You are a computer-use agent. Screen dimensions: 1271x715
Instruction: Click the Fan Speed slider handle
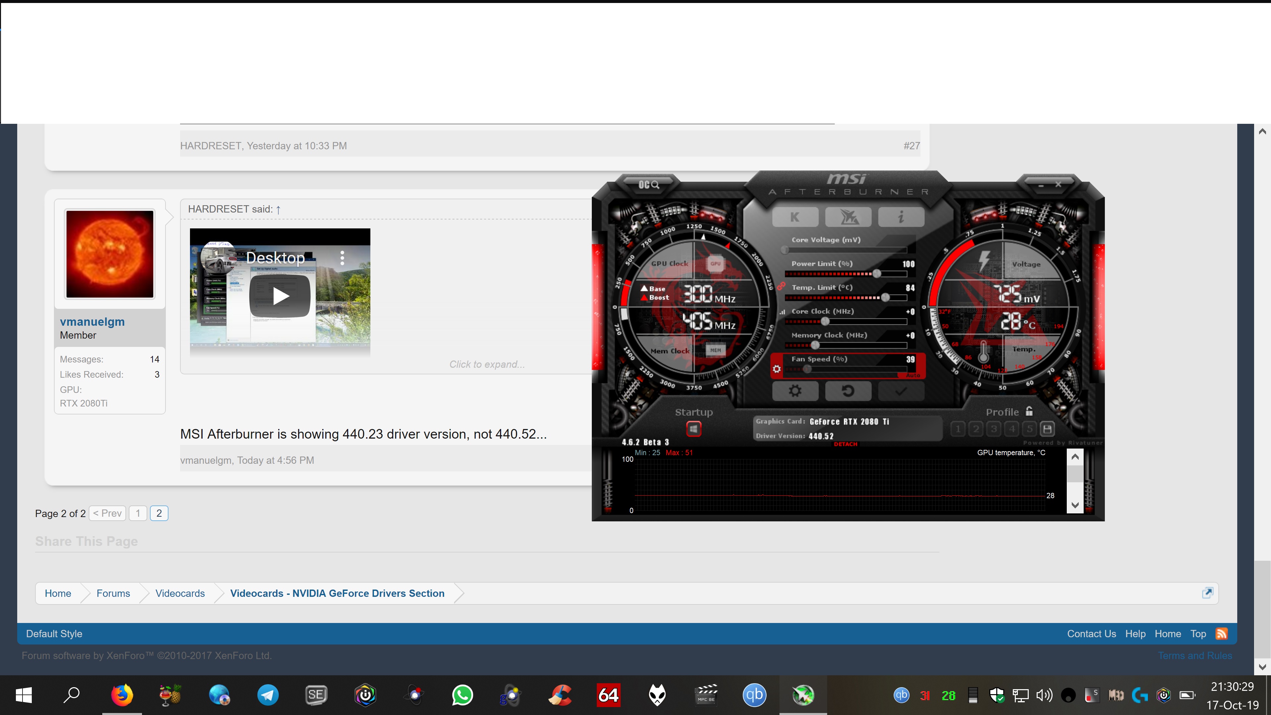[807, 369]
